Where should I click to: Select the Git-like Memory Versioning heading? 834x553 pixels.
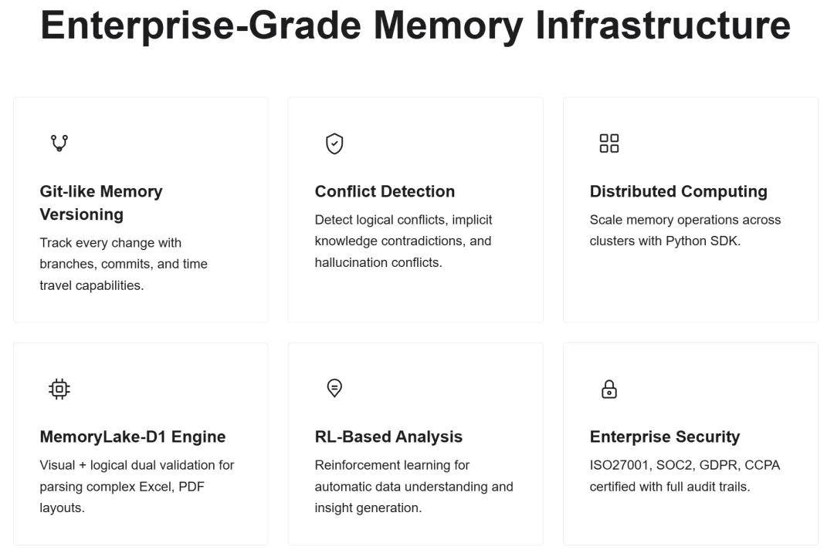(101, 202)
